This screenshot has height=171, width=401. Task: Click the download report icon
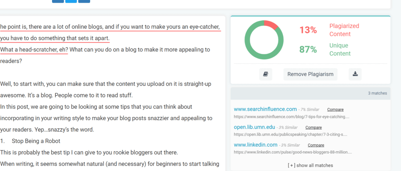click(355, 74)
